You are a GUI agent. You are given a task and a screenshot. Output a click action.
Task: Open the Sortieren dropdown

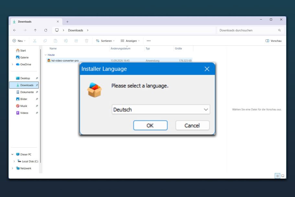coord(105,41)
